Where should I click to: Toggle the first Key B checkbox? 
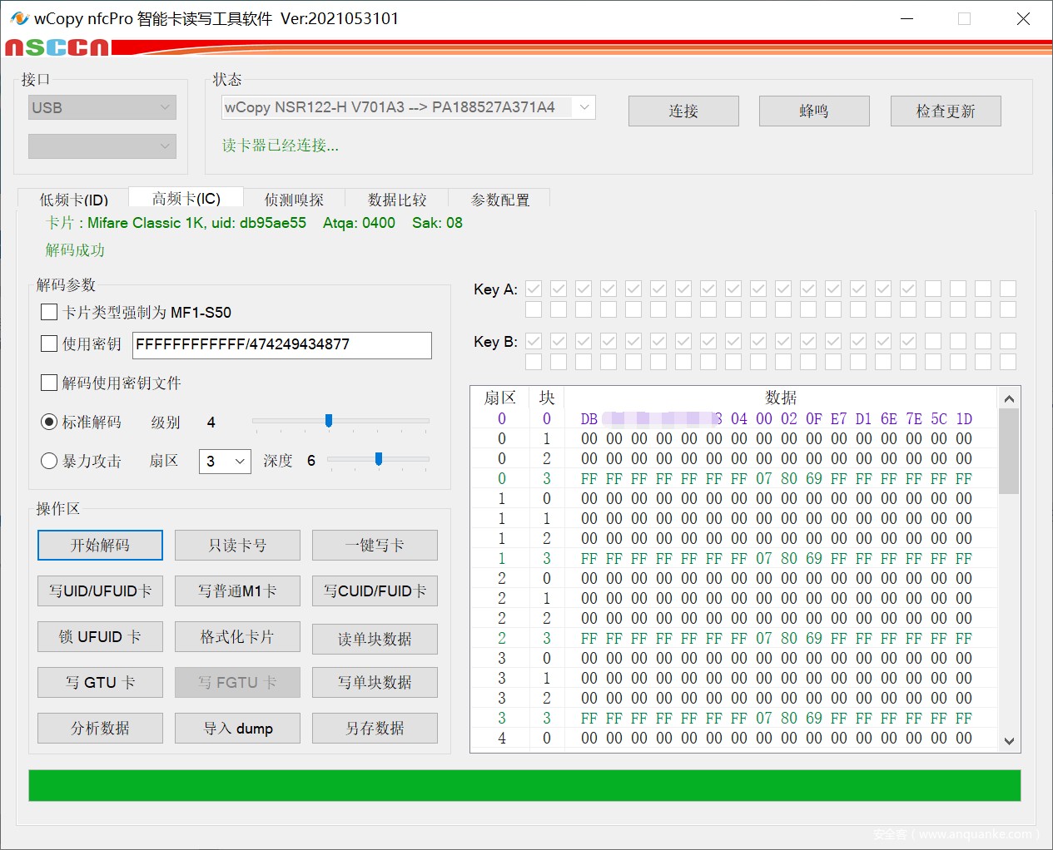[534, 341]
